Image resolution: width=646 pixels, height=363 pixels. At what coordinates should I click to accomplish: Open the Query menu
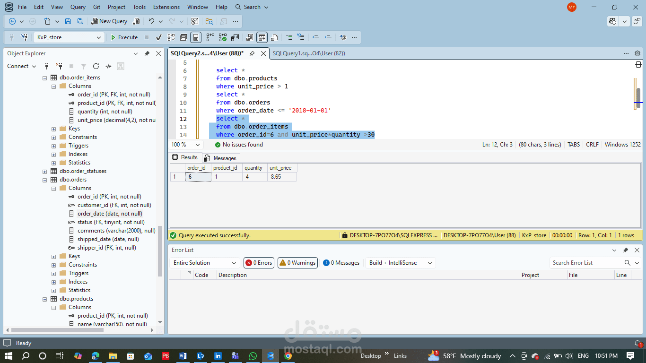[78, 7]
